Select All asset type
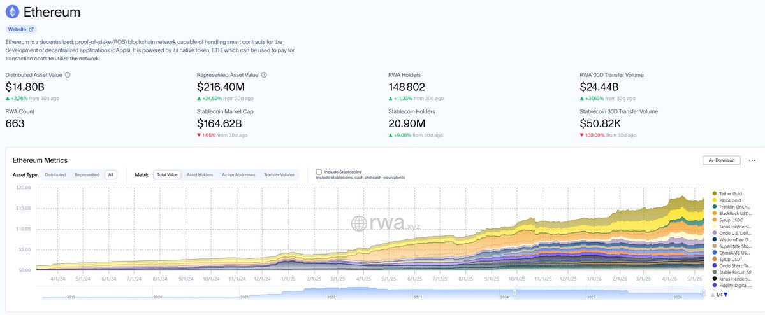765x315 pixels. click(x=111, y=174)
